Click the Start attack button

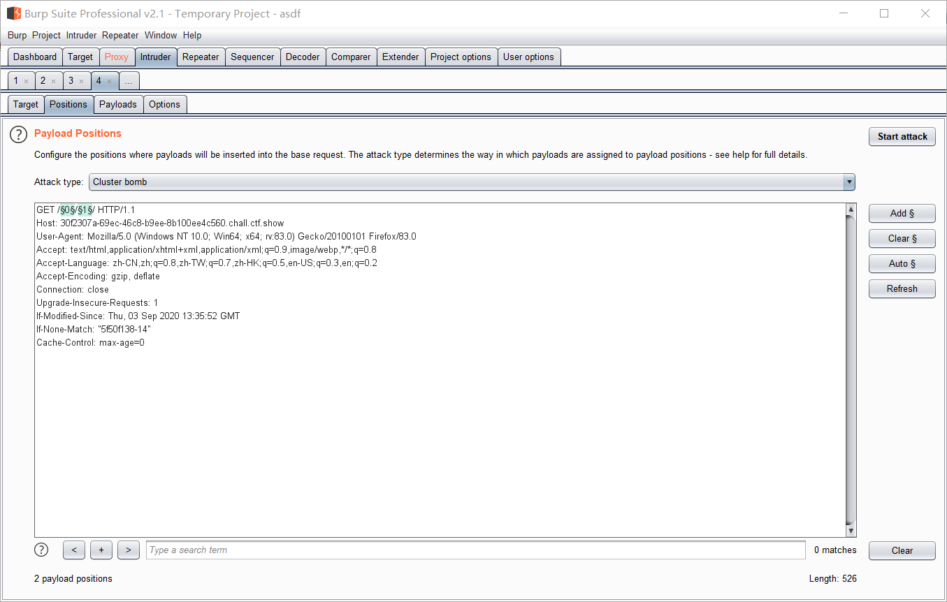tap(902, 136)
